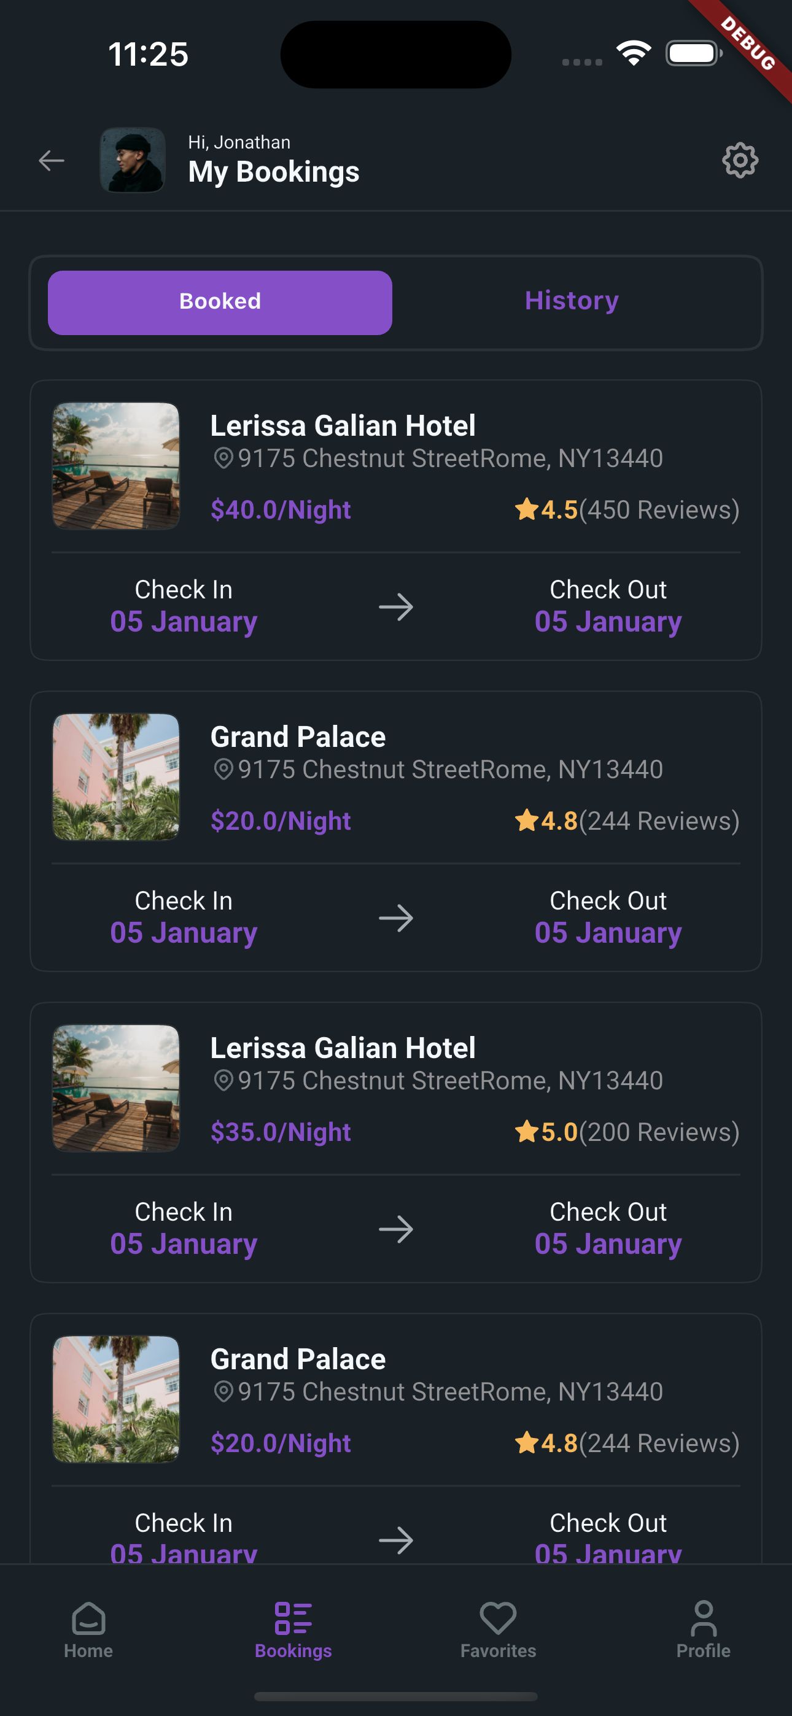This screenshot has width=792, height=1716.
Task: Click location pin on first Lerissa Galian card
Action: click(x=223, y=458)
